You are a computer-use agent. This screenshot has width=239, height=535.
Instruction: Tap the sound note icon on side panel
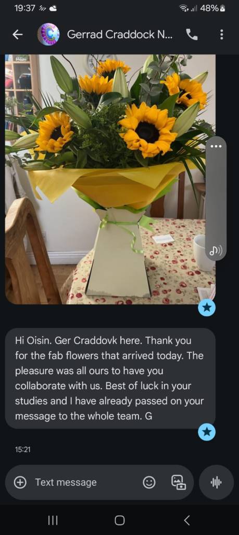pyautogui.click(x=216, y=251)
